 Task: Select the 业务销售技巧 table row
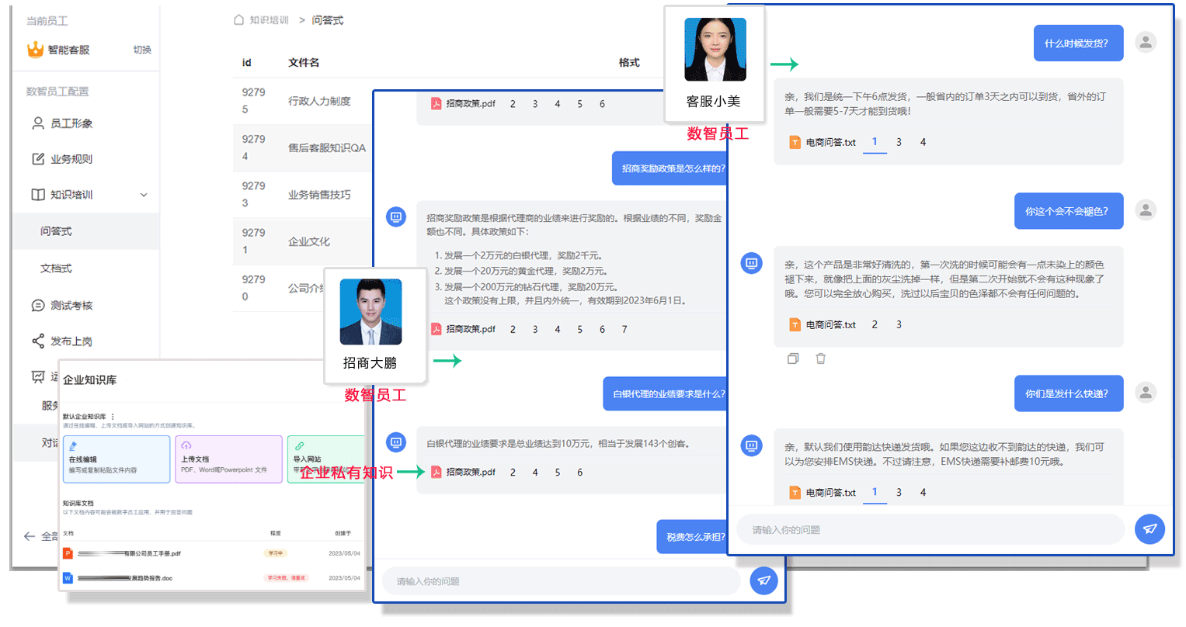coord(303,194)
